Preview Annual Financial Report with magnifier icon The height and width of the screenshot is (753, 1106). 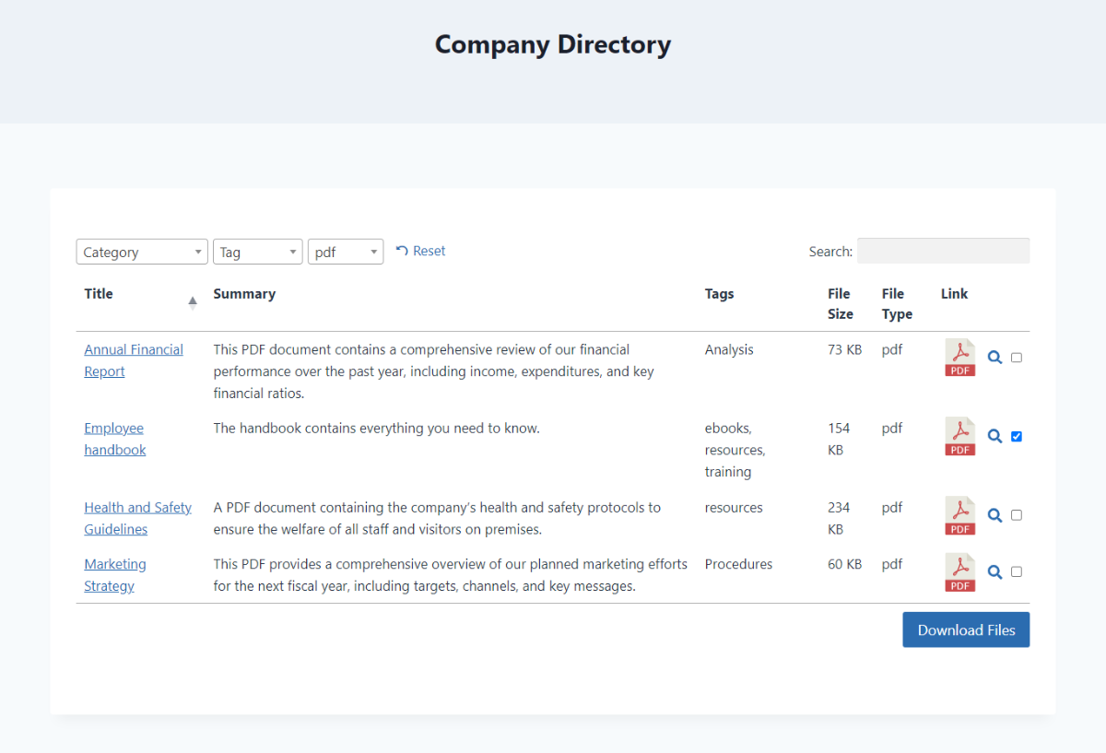(x=994, y=358)
